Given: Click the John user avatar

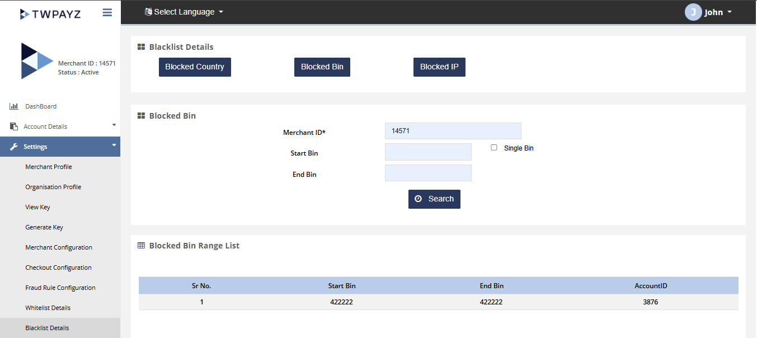Looking at the screenshot, I should click(693, 12).
